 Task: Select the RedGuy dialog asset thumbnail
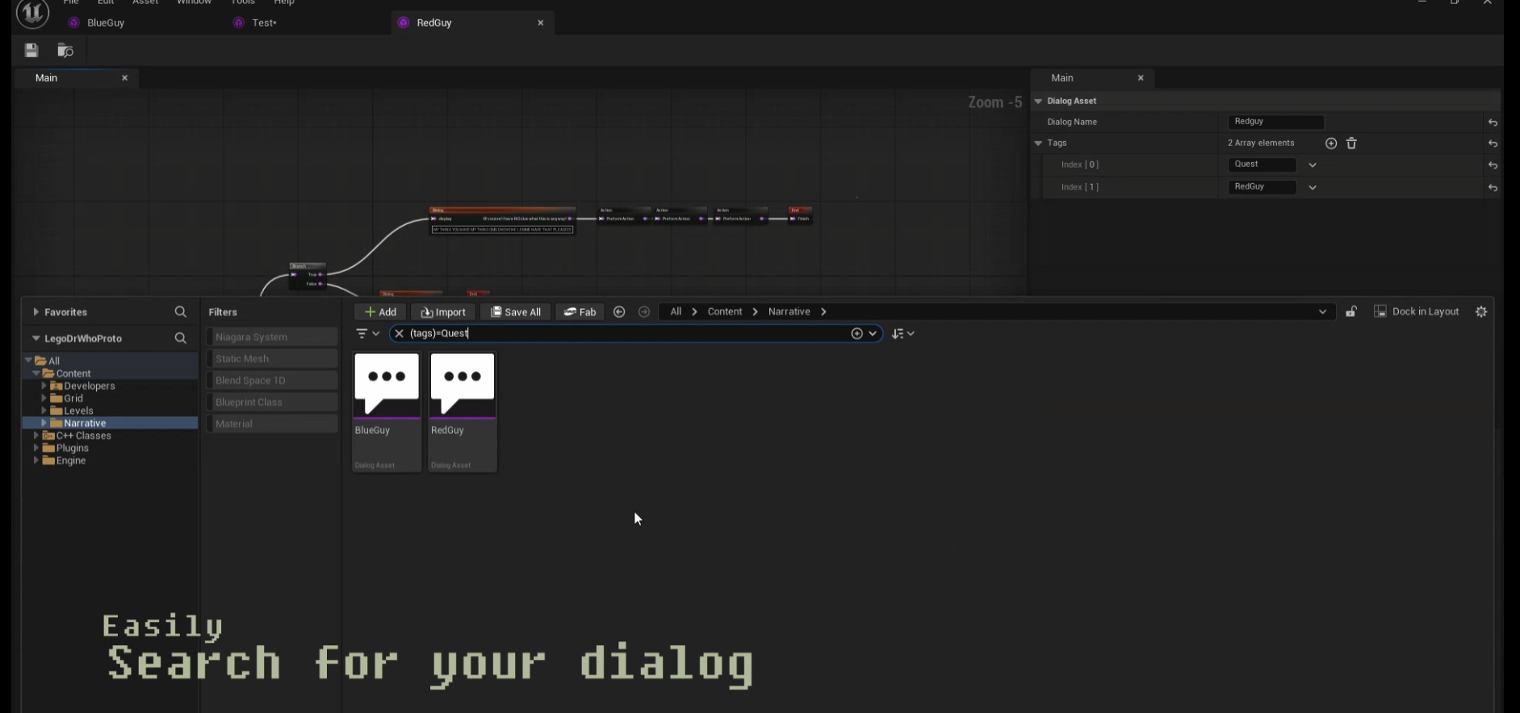(463, 411)
